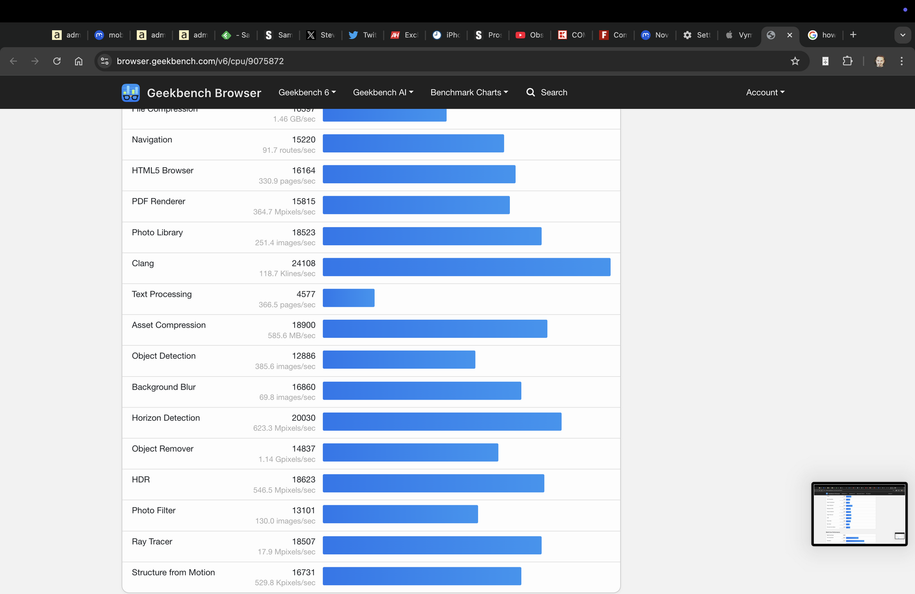The width and height of the screenshot is (915, 594).
Task: Click the site information icon in address bar
Action: pos(105,61)
